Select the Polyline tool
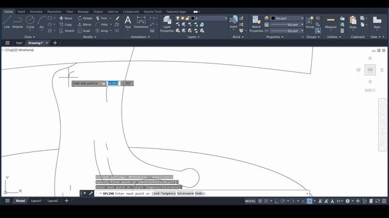Viewport: 389px width, 218px height. [x=18, y=22]
